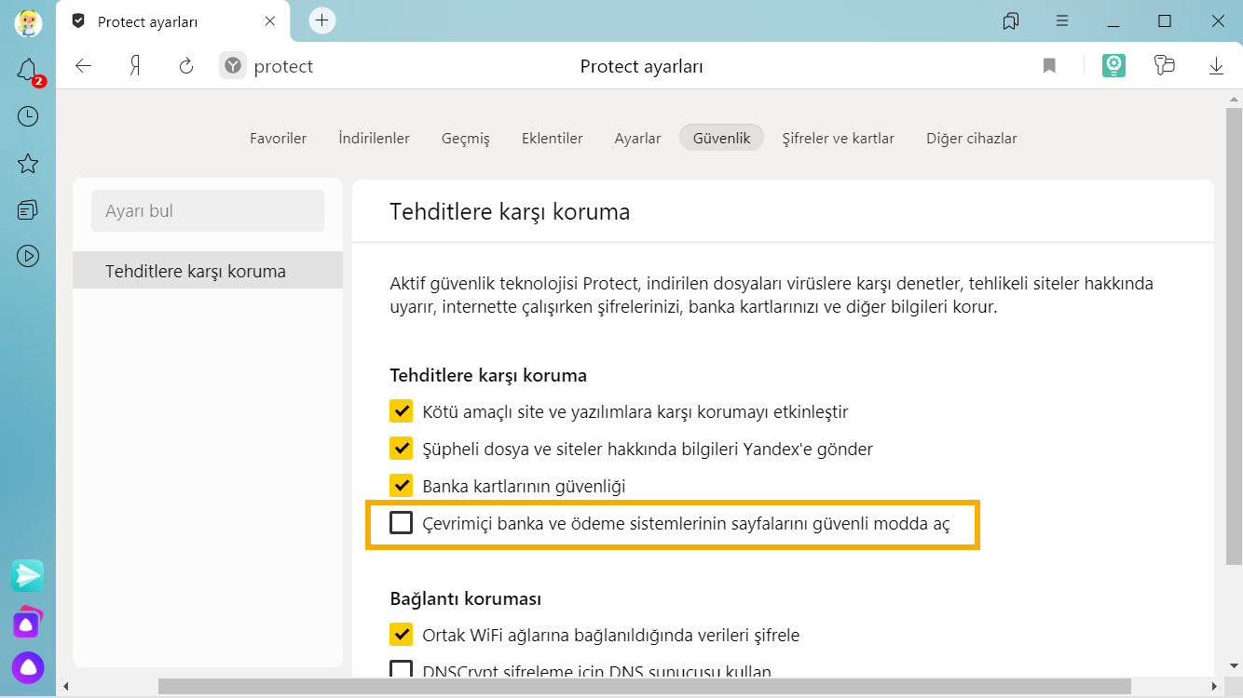
Task: Open the purple Alice smart-home icon
Action: click(x=28, y=622)
